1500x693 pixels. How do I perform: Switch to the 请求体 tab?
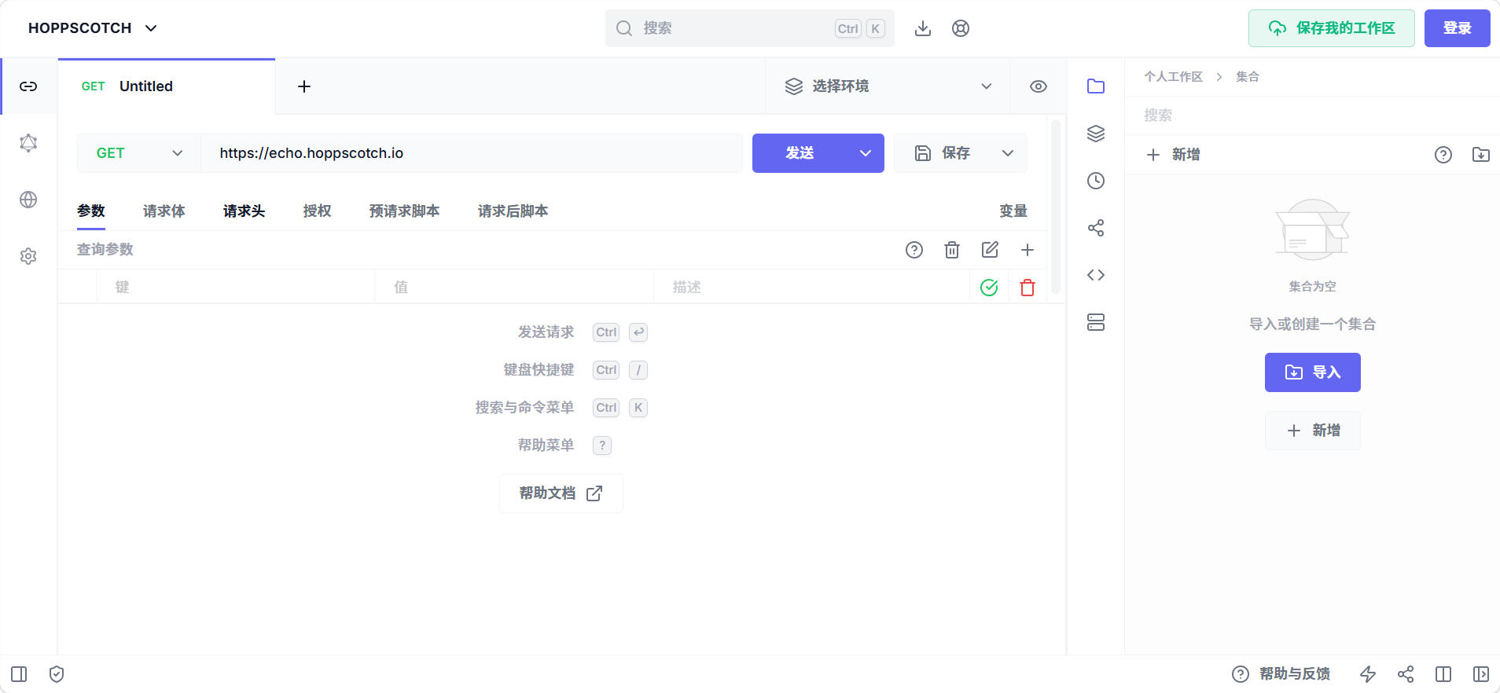pos(164,211)
